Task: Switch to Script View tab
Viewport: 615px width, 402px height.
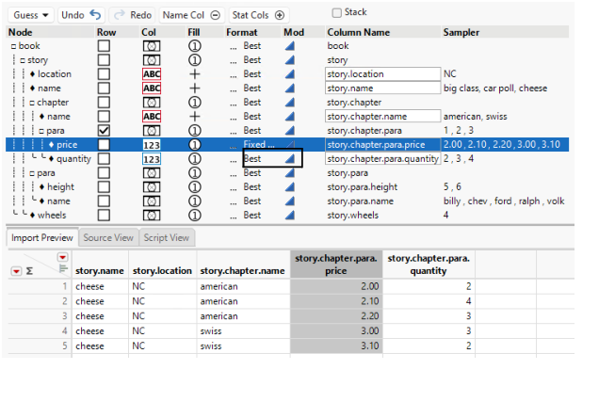Action: click(167, 238)
